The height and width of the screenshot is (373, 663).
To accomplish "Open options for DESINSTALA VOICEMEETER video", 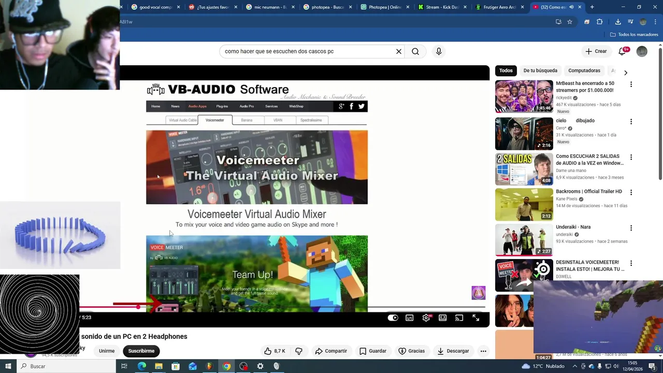I will (x=631, y=264).
